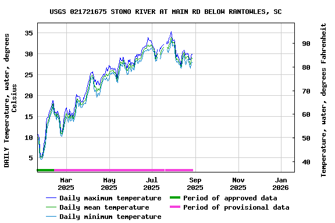335x223 pixels.
Task: Click the 'Daily maximum temperature' legend label
Action: (x=111, y=198)
